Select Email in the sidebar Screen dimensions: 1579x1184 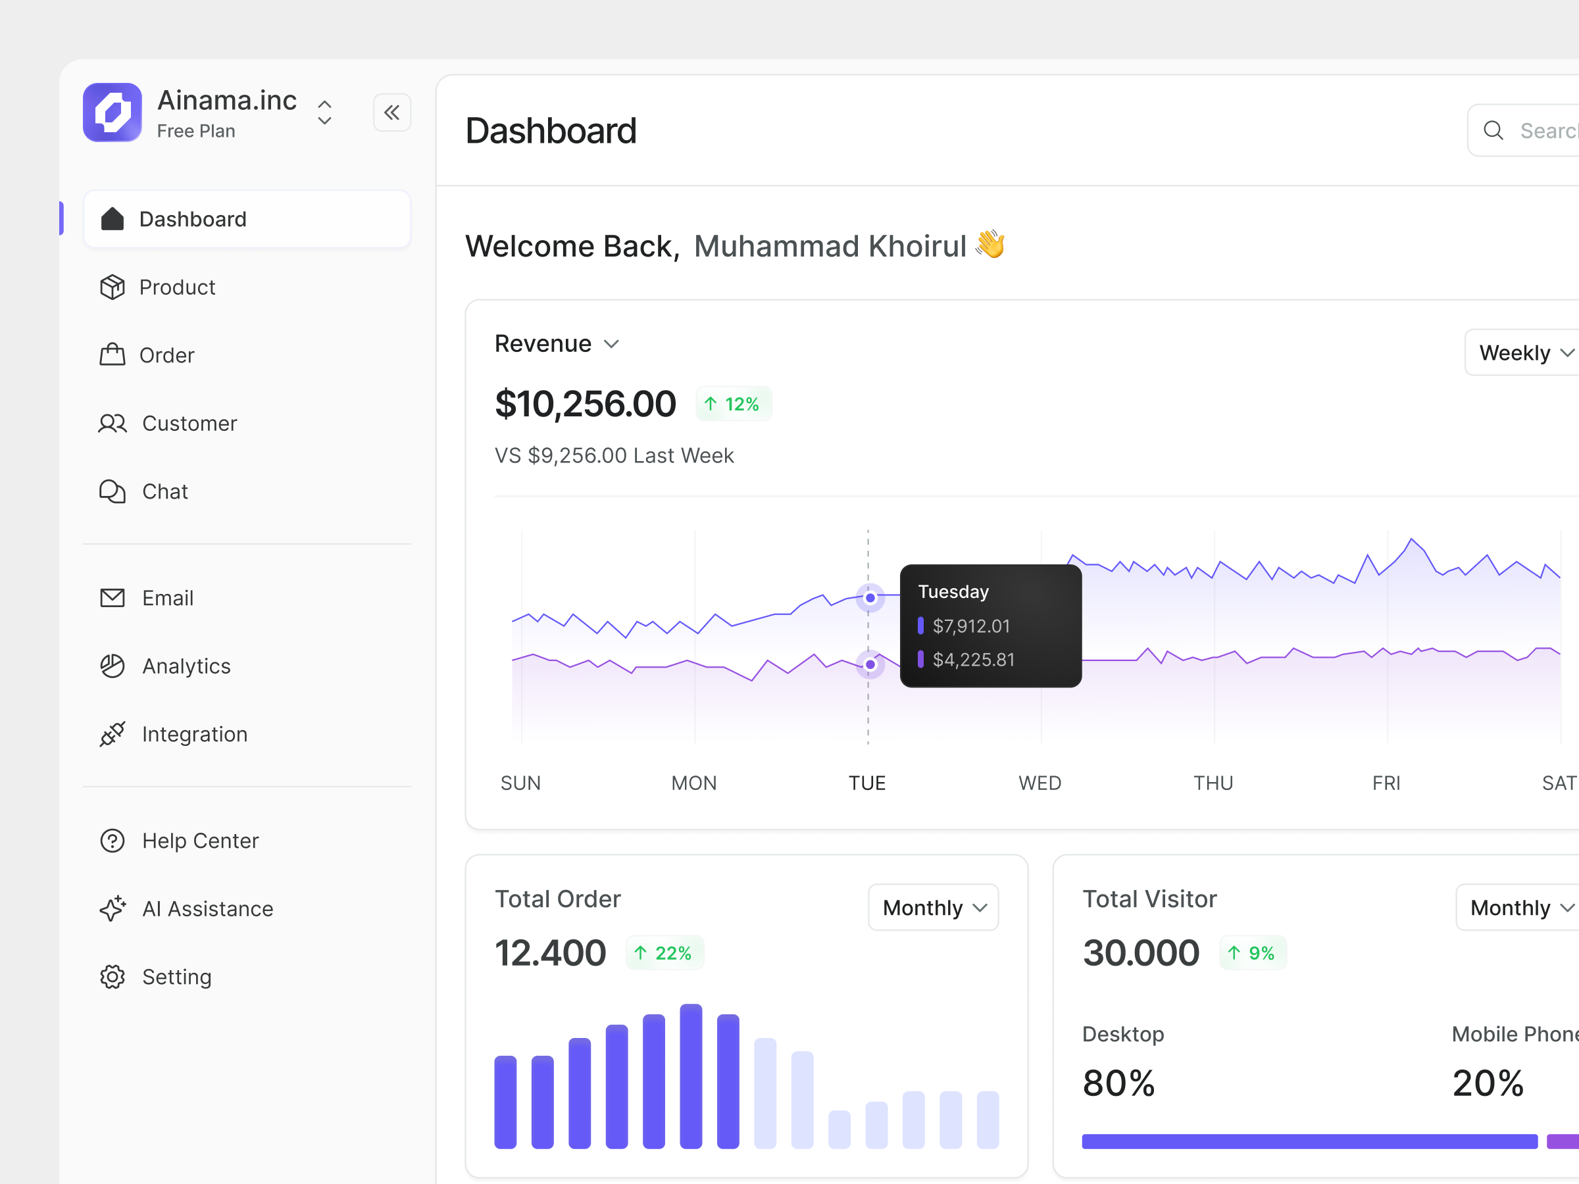click(168, 598)
